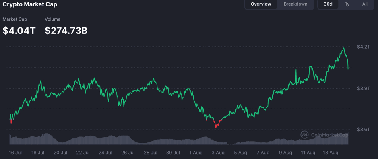Click the 11 Aug date label
Viewport: 378px width, 159px height.
tap(308, 153)
